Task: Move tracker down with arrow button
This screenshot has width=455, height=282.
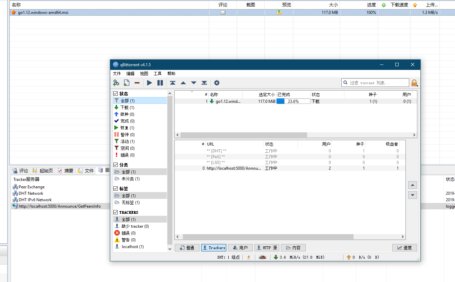Action: click(x=413, y=195)
